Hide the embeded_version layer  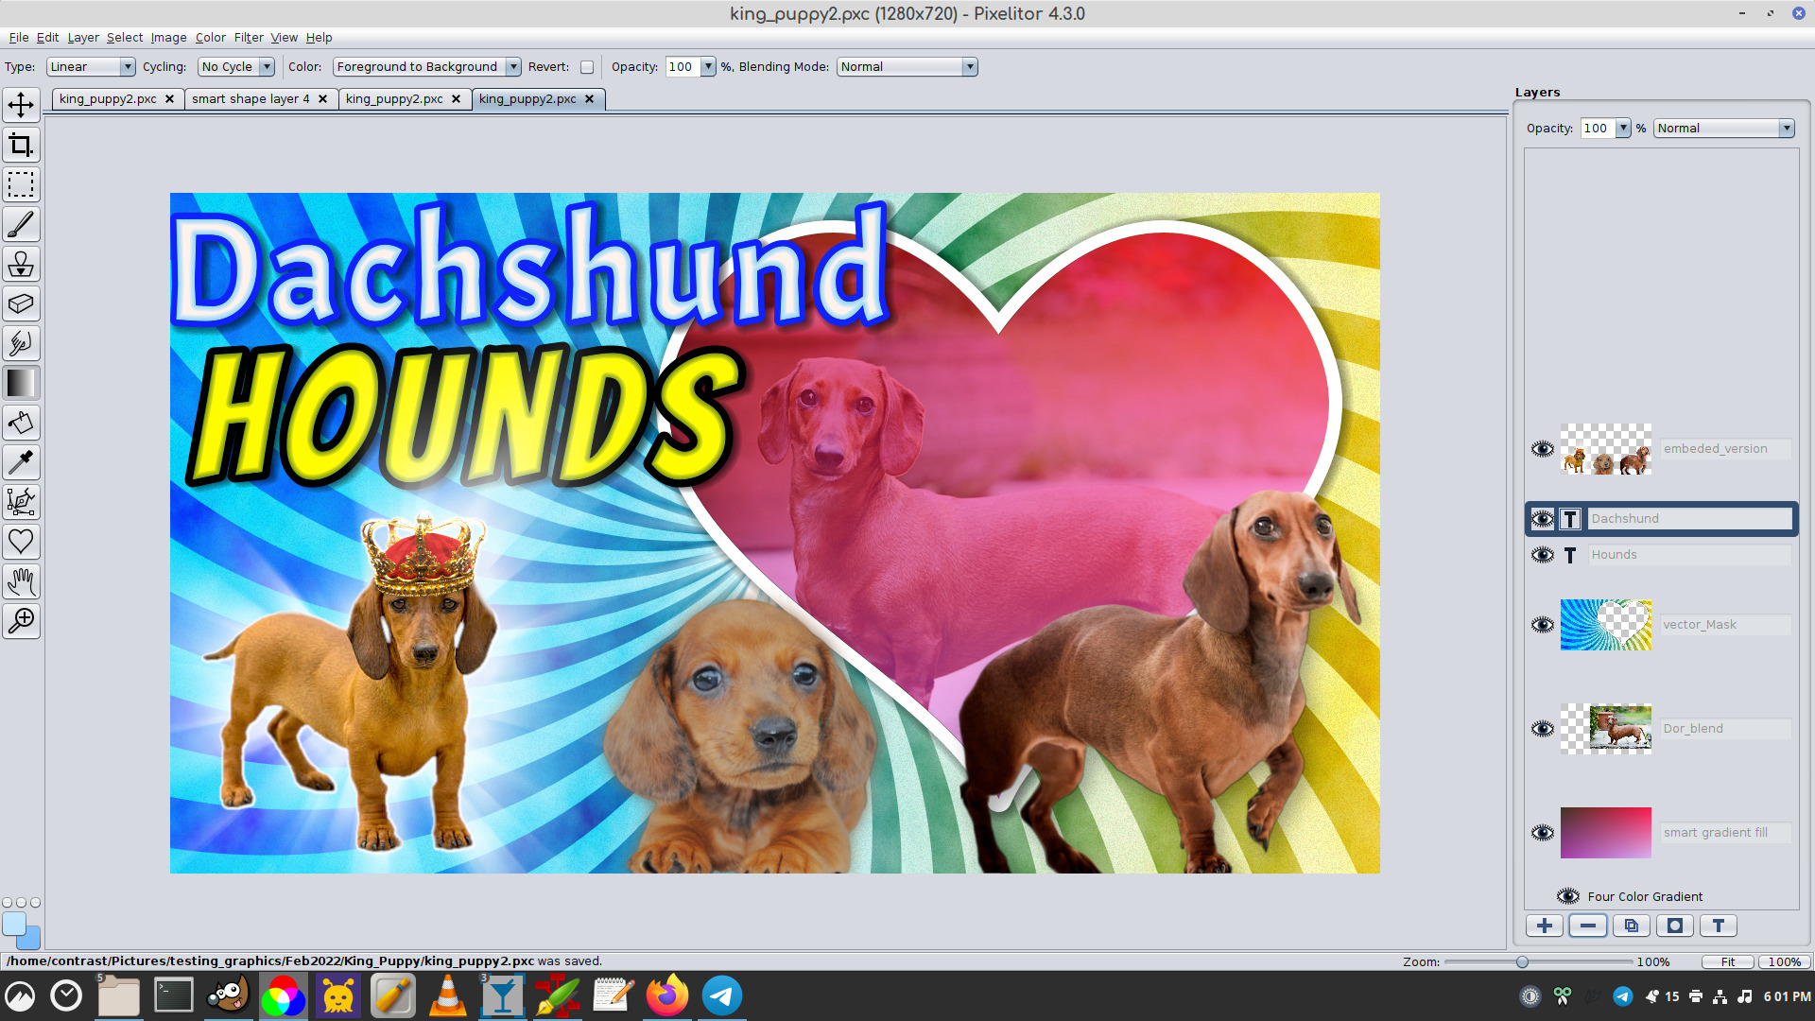[x=1542, y=449]
